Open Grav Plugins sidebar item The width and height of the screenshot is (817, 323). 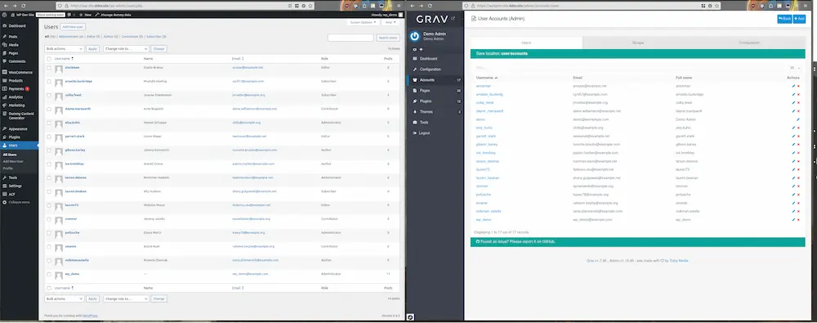[x=425, y=101]
